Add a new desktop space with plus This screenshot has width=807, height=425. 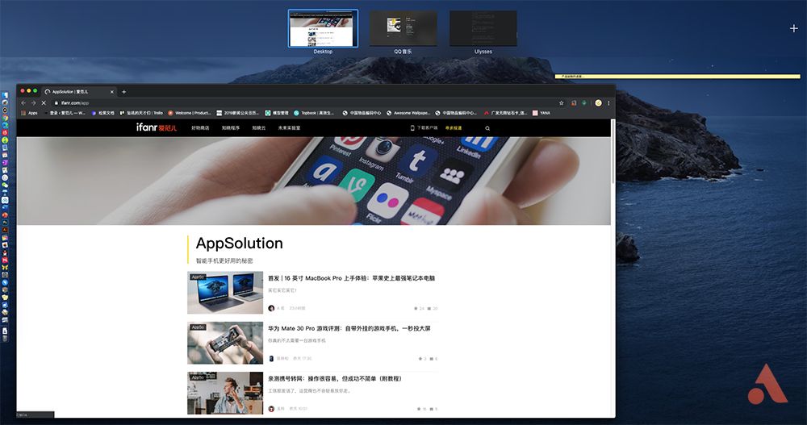793,28
